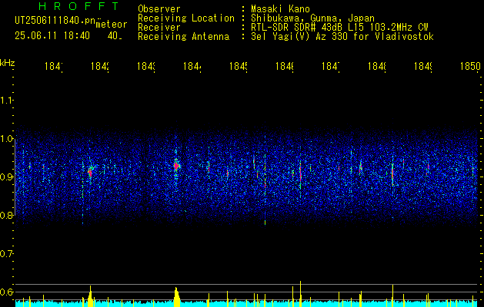This screenshot has width=484, height=307.
Task: Click the 1.1 frequency axis label
Action: [6, 100]
